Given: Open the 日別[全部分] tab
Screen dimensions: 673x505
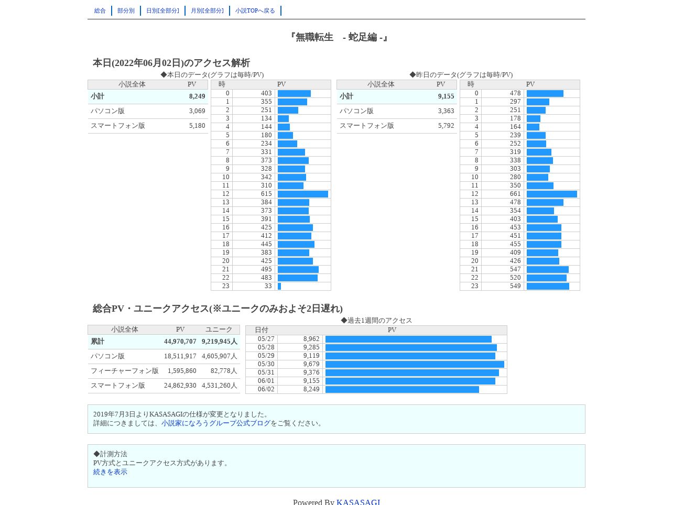Looking at the screenshot, I should pos(162,11).
